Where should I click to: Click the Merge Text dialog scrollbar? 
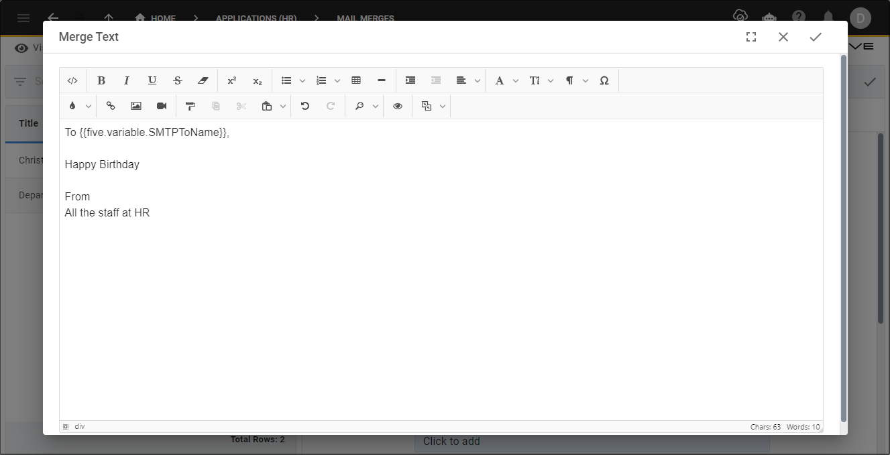[x=844, y=238]
